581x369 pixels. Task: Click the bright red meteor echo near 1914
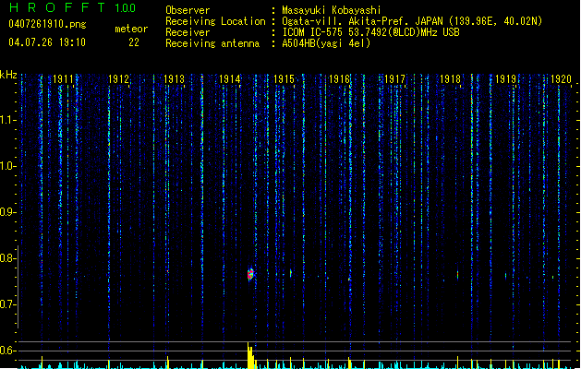[x=250, y=274]
